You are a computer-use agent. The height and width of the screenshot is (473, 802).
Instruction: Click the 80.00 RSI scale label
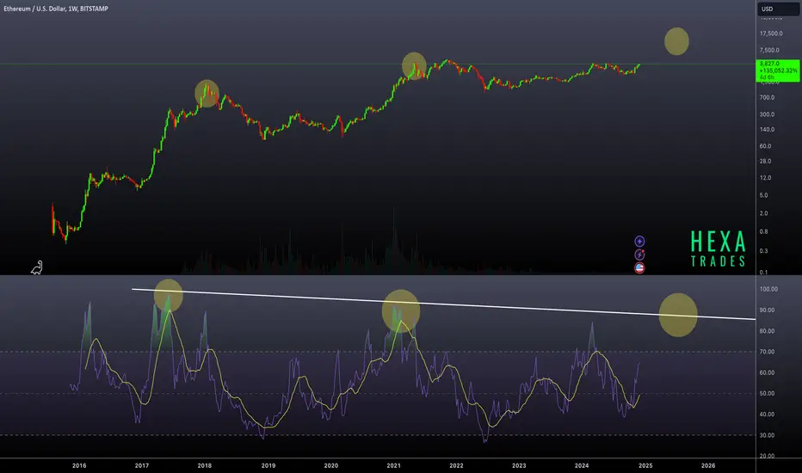tap(767, 331)
